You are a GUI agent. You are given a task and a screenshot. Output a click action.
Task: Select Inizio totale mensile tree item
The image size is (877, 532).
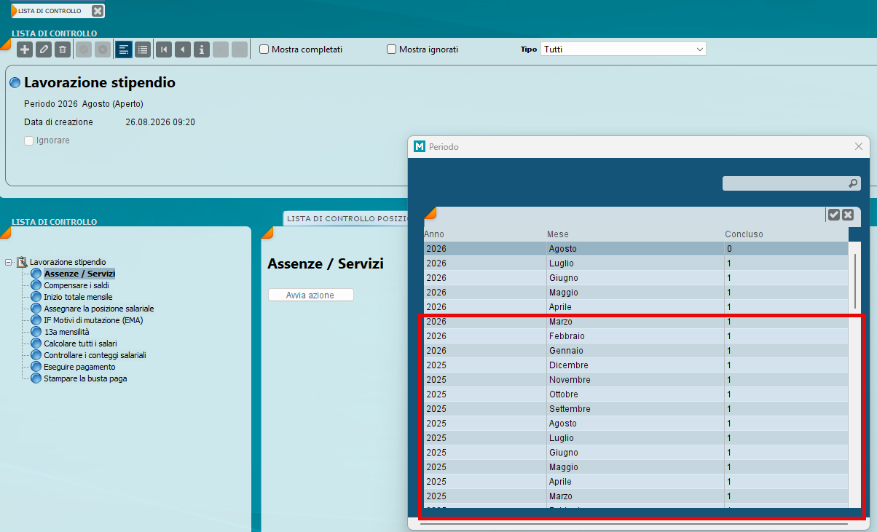(78, 297)
